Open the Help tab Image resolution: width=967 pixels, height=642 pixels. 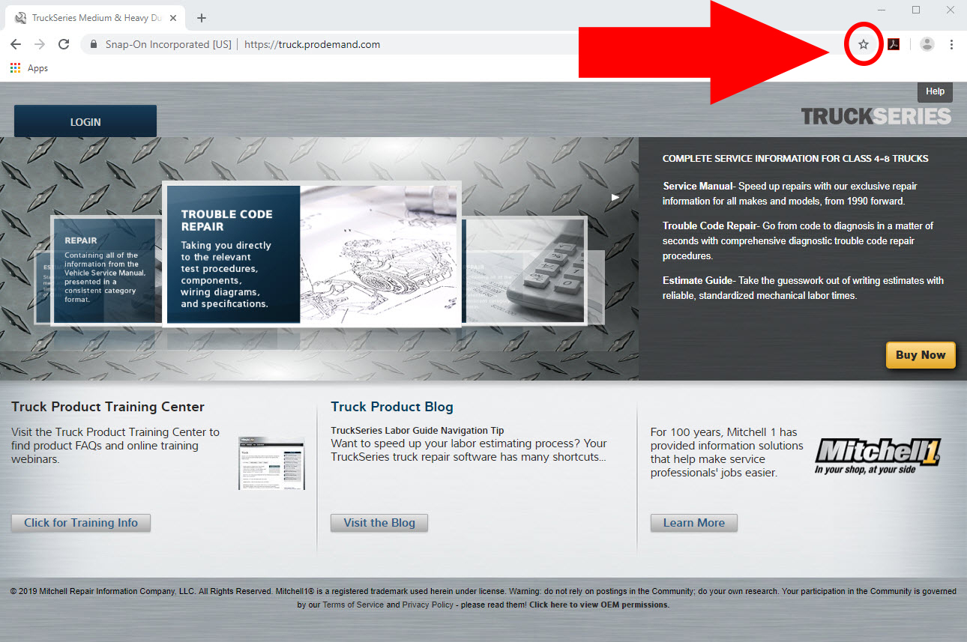[935, 91]
